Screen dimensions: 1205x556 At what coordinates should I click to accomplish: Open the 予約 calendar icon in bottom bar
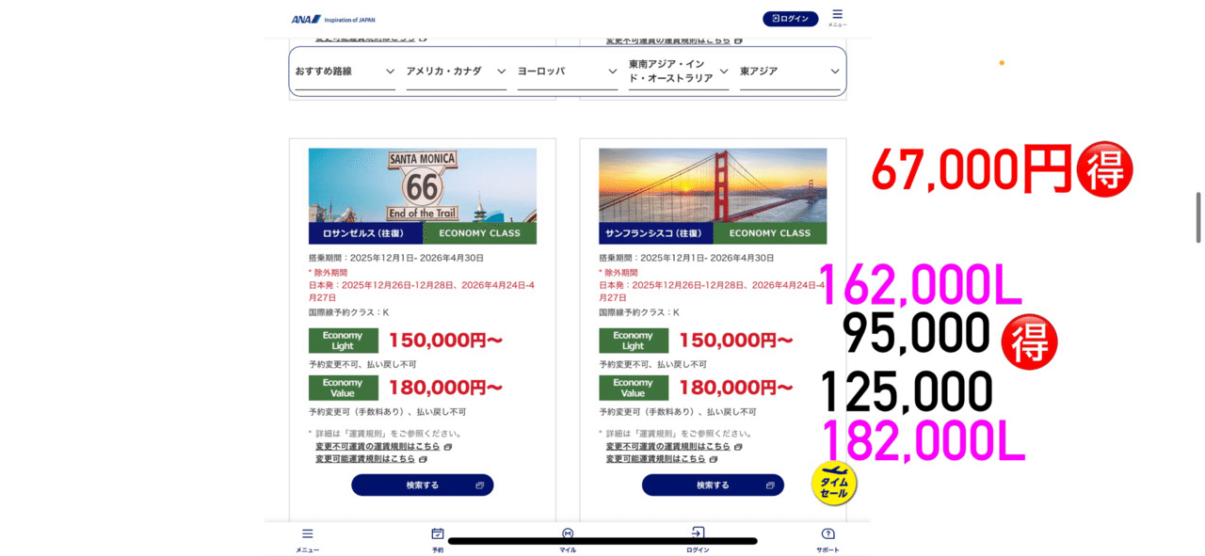click(438, 539)
